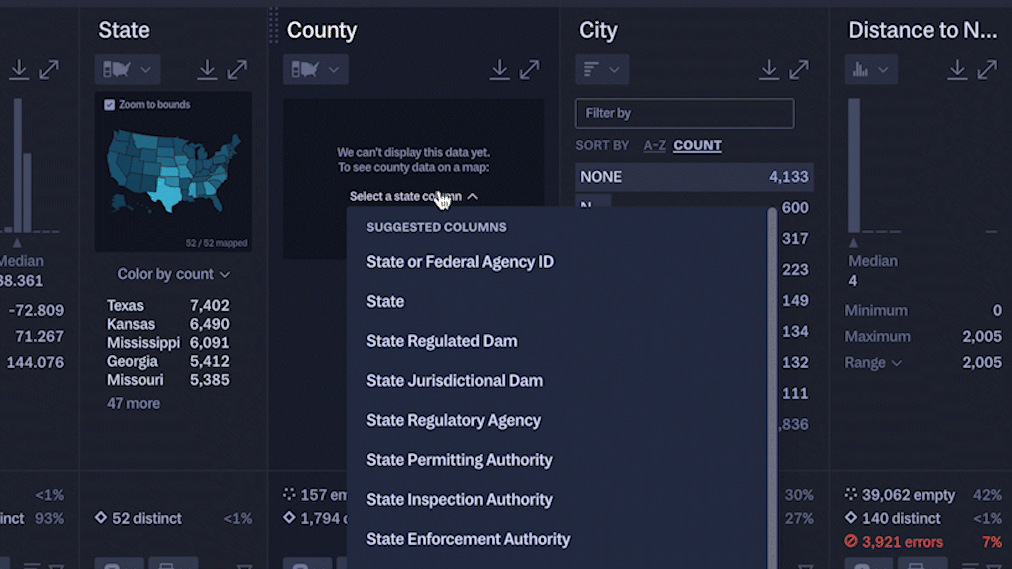This screenshot has width=1012, height=569.
Task: Select State from suggested columns
Action: [385, 301]
